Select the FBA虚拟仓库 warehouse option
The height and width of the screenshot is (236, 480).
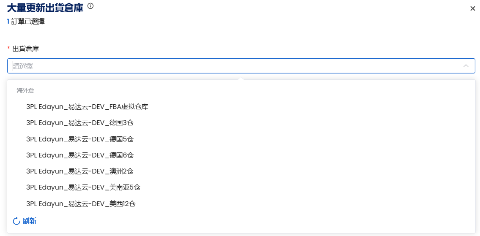click(241, 107)
